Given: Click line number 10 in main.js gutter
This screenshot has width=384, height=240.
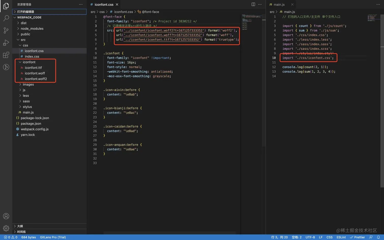Looking at the screenshot, I should click(x=274, y=58).
